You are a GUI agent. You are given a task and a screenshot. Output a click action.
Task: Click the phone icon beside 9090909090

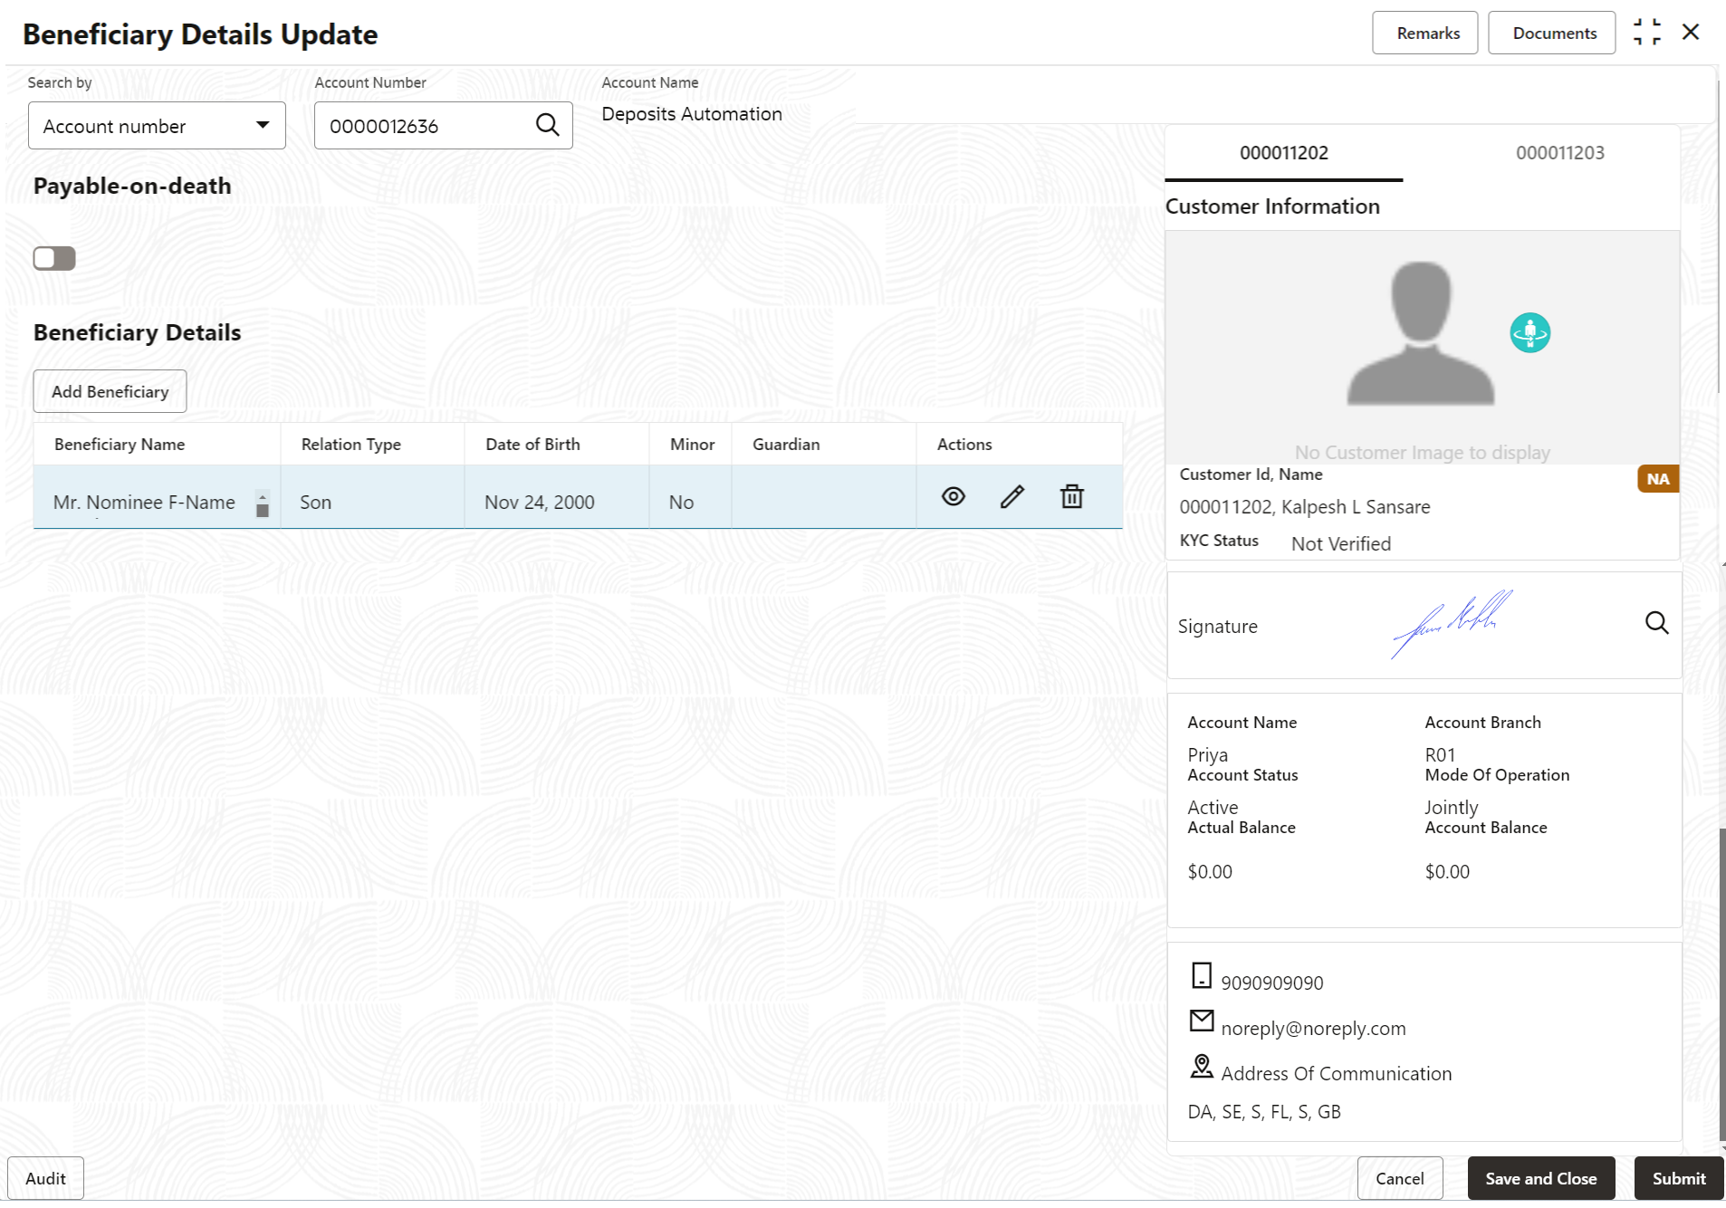click(x=1201, y=975)
